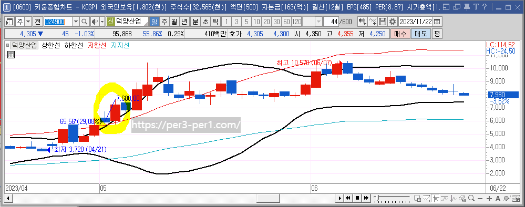The height and width of the screenshot is (207, 525).
Task: Click the left scroll arrow of the chart scrollbar
Action: [8, 198]
